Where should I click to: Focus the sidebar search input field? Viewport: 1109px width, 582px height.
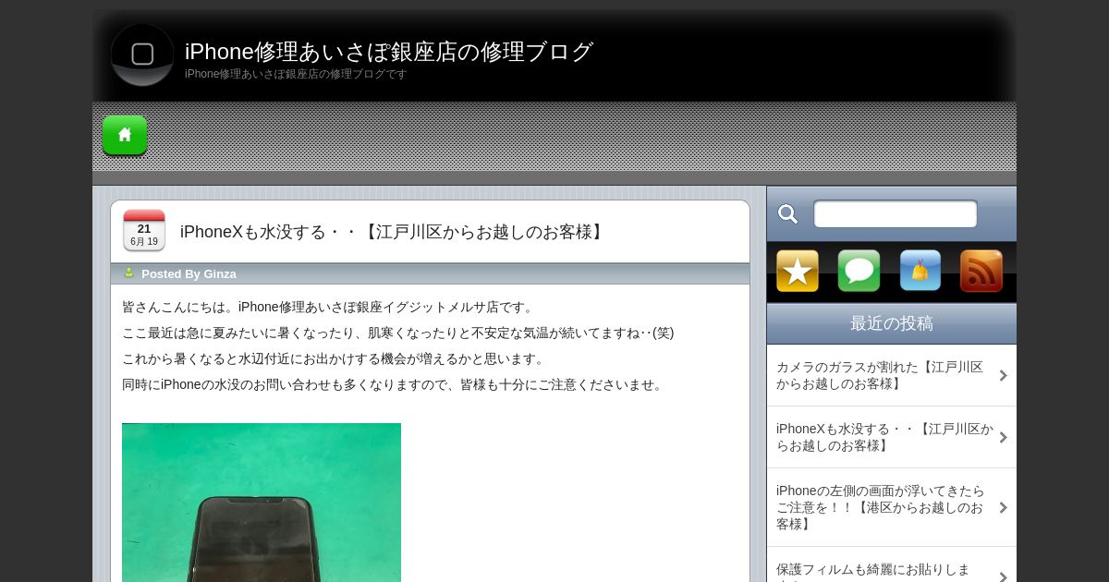click(x=896, y=213)
